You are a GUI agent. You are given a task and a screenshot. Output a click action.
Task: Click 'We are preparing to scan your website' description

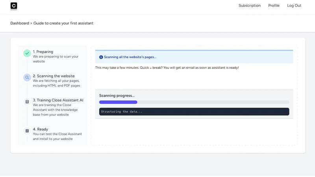click(56, 59)
